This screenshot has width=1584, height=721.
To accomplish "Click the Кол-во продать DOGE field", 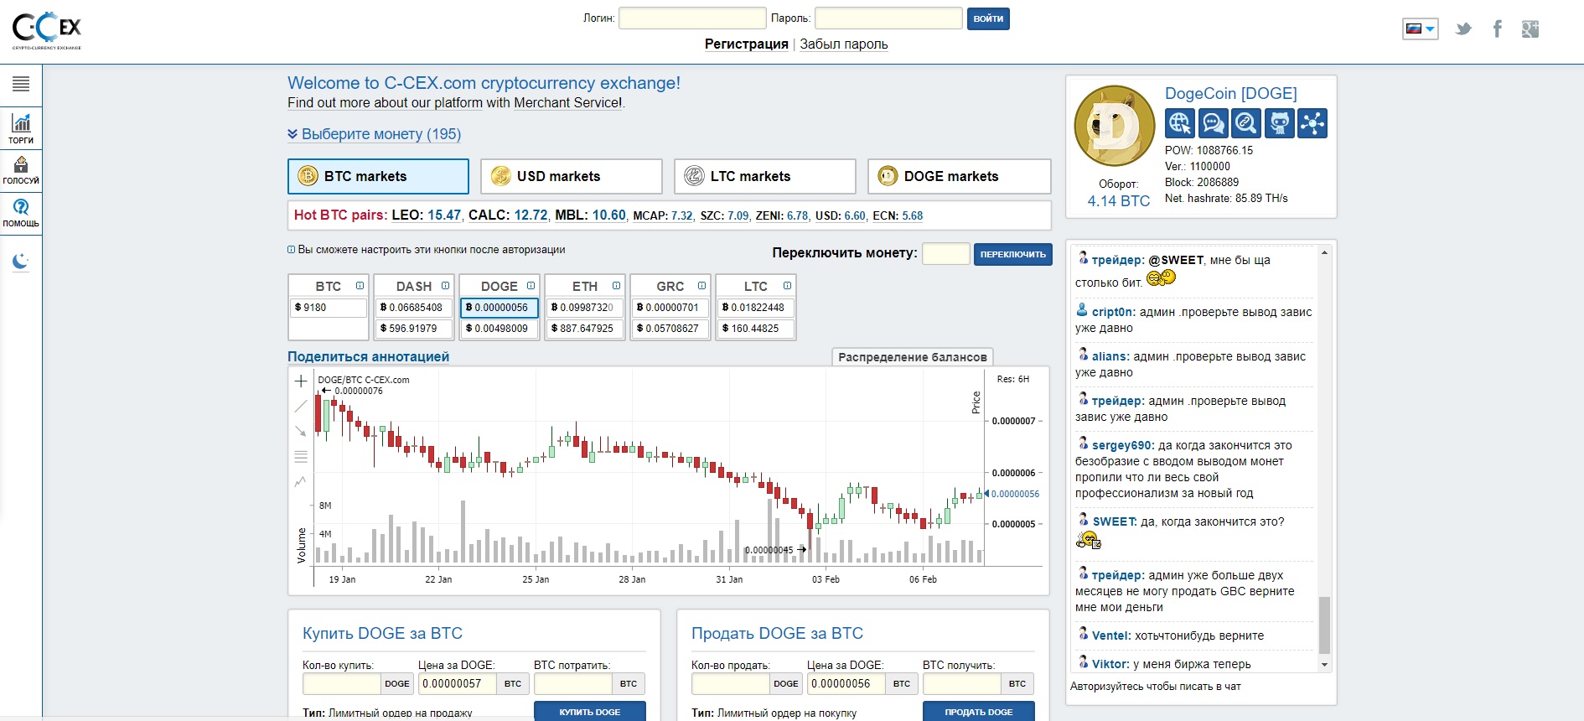I will [x=731, y=684].
